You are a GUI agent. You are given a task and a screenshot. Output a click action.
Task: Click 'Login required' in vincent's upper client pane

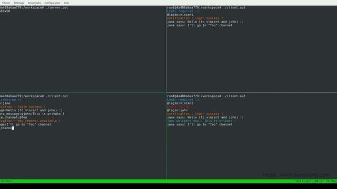(183, 11)
